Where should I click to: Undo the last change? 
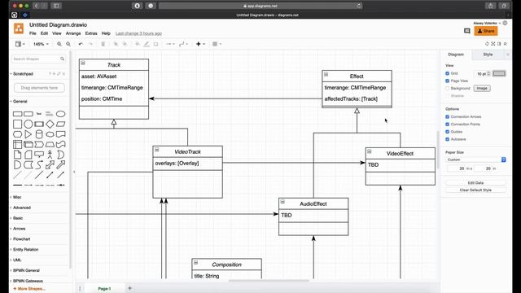click(x=81, y=44)
